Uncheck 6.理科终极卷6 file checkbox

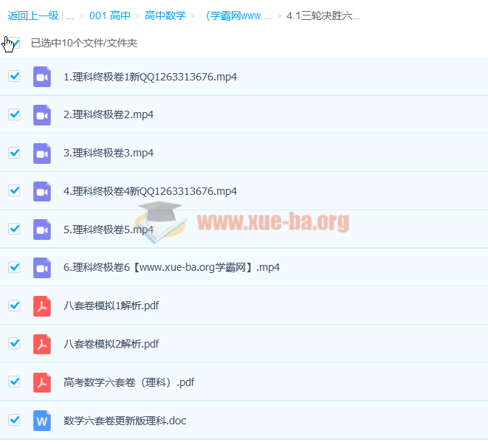(x=14, y=267)
